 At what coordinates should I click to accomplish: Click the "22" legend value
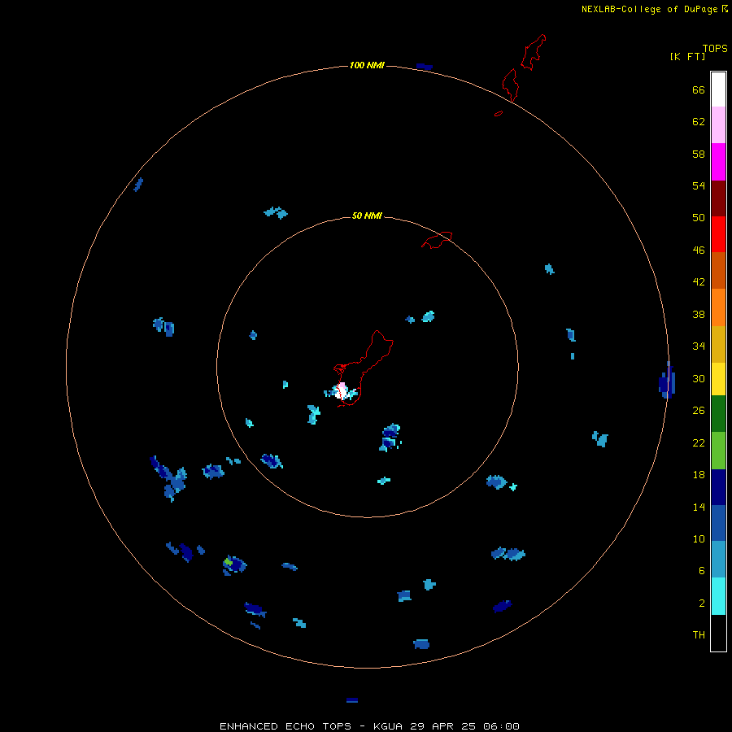click(x=699, y=442)
